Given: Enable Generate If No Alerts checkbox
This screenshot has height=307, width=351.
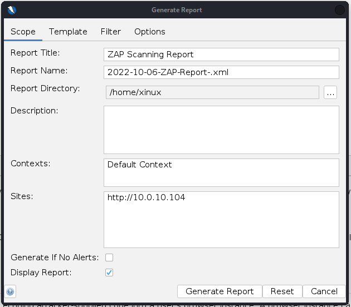Looking at the screenshot, I should pyautogui.click(x=109, y=258).
